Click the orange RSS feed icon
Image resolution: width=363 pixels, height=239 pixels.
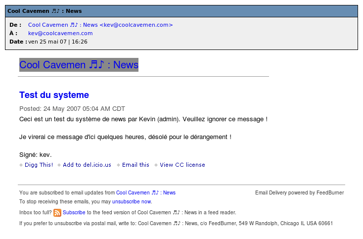(57, 213)
